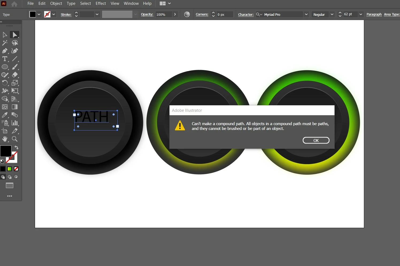Click OK in the warning dialog
This screenshot has width=400, height=266.
tap(316, 140)
